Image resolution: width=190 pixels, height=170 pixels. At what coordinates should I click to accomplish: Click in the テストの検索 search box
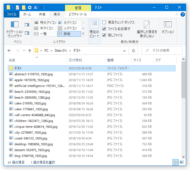[x=162, y=51]
